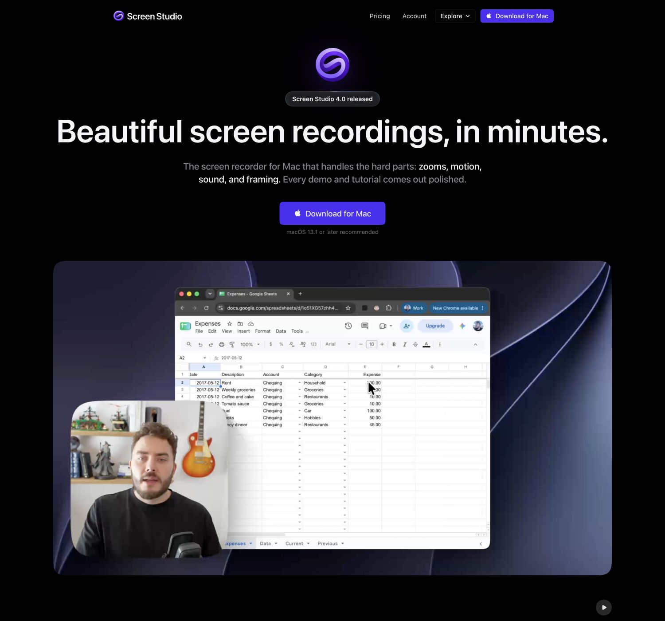Click the Screen Studio logo in header

tap(148, 16)
